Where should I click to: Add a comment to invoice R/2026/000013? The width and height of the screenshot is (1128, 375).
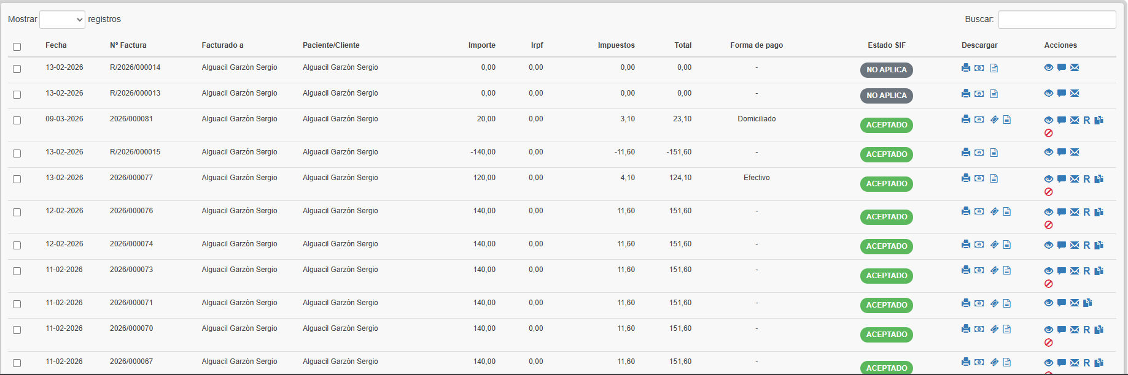click(x=1062, y=93)
